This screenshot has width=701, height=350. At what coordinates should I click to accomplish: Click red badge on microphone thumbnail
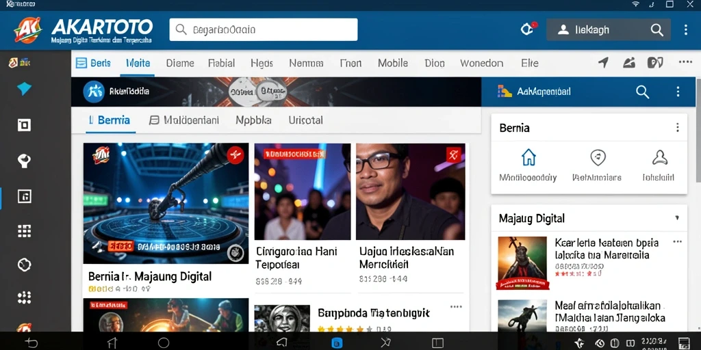coord(235,155)
